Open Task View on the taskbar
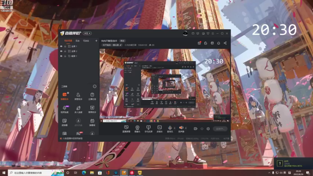 click(x=76, y=172)
